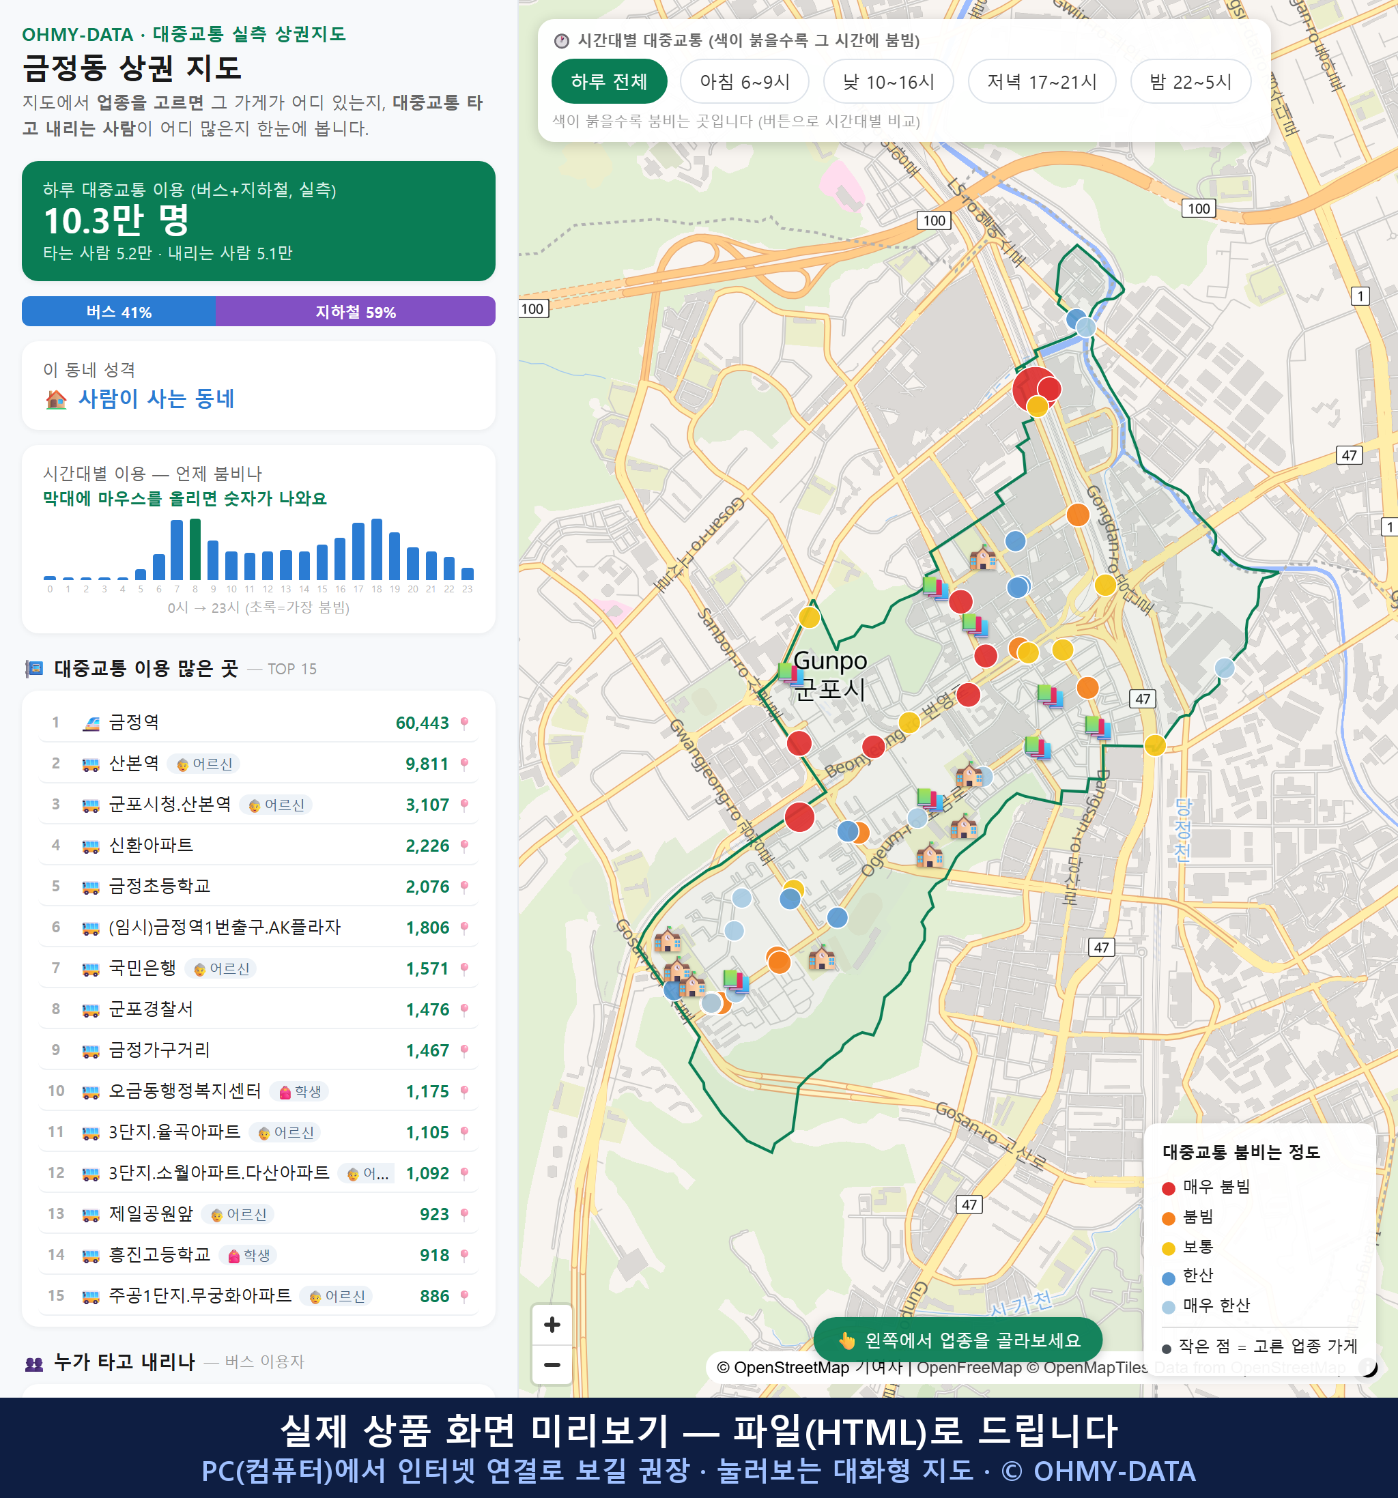Select the 아침 6~9시 time filter

745,81
